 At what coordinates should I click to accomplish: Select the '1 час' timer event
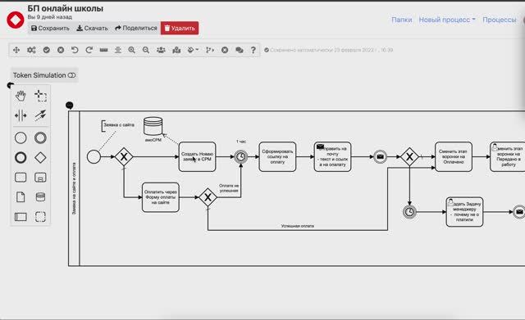pyautogui.click(x=240, y=156)
